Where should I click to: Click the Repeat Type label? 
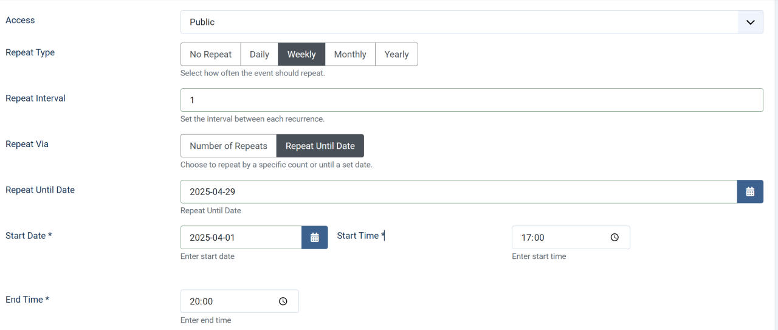tap(30, 52)
